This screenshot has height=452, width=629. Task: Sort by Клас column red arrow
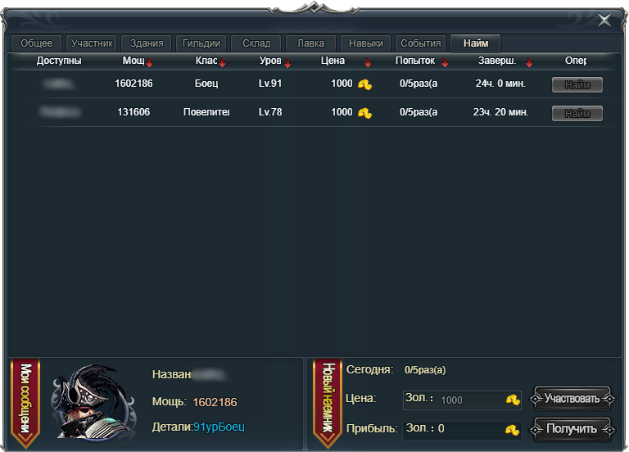point(222,62)
